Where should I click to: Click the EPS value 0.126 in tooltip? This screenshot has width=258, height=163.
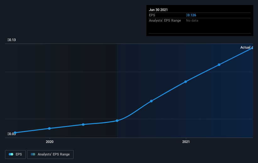[x=191, y=15]
